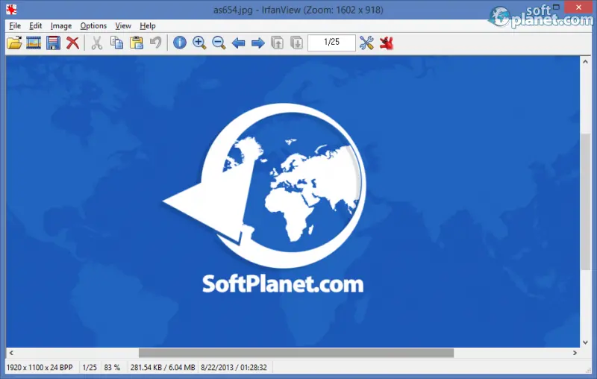Open the Edit menu

click(x=35, y=26)
